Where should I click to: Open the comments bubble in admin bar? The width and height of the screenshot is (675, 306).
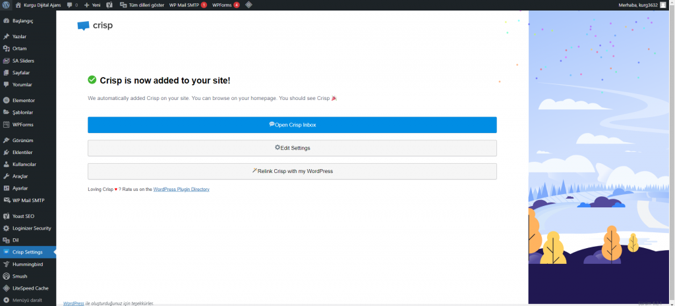pyautogui.click(x=73, y=5)
